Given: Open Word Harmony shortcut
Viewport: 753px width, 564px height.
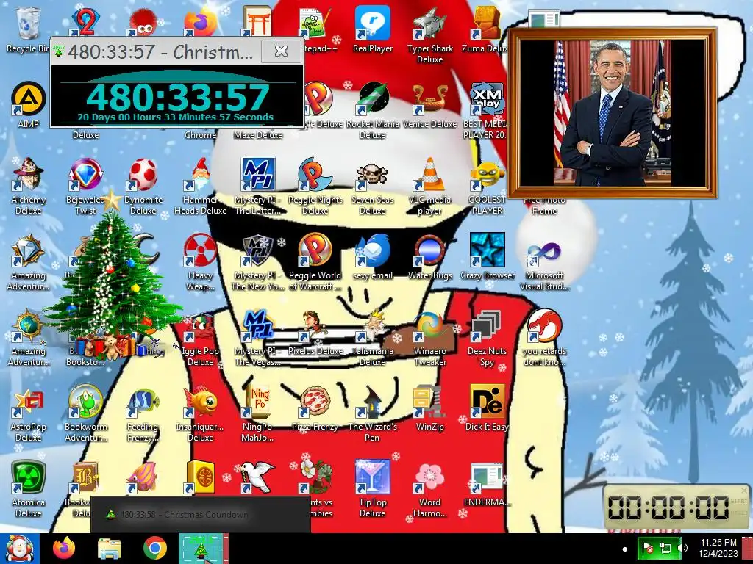Looking at the screenshot, I should [429, 490].
